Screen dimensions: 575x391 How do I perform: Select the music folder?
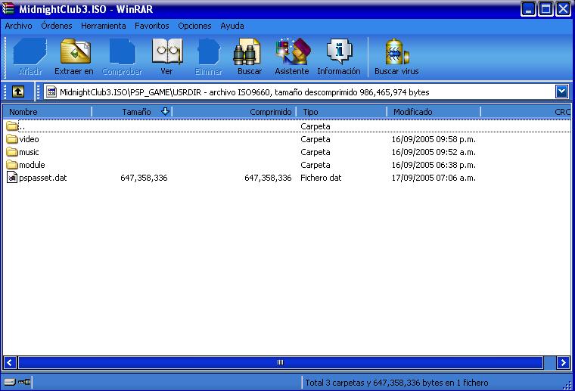click(29, 152)
